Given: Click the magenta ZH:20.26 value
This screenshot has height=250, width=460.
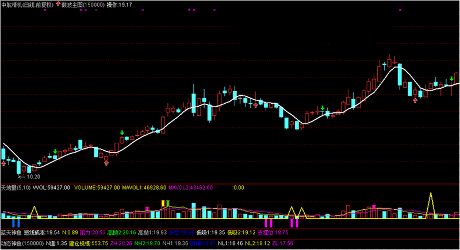Looking at the screenshot, I should click(121, 243).
